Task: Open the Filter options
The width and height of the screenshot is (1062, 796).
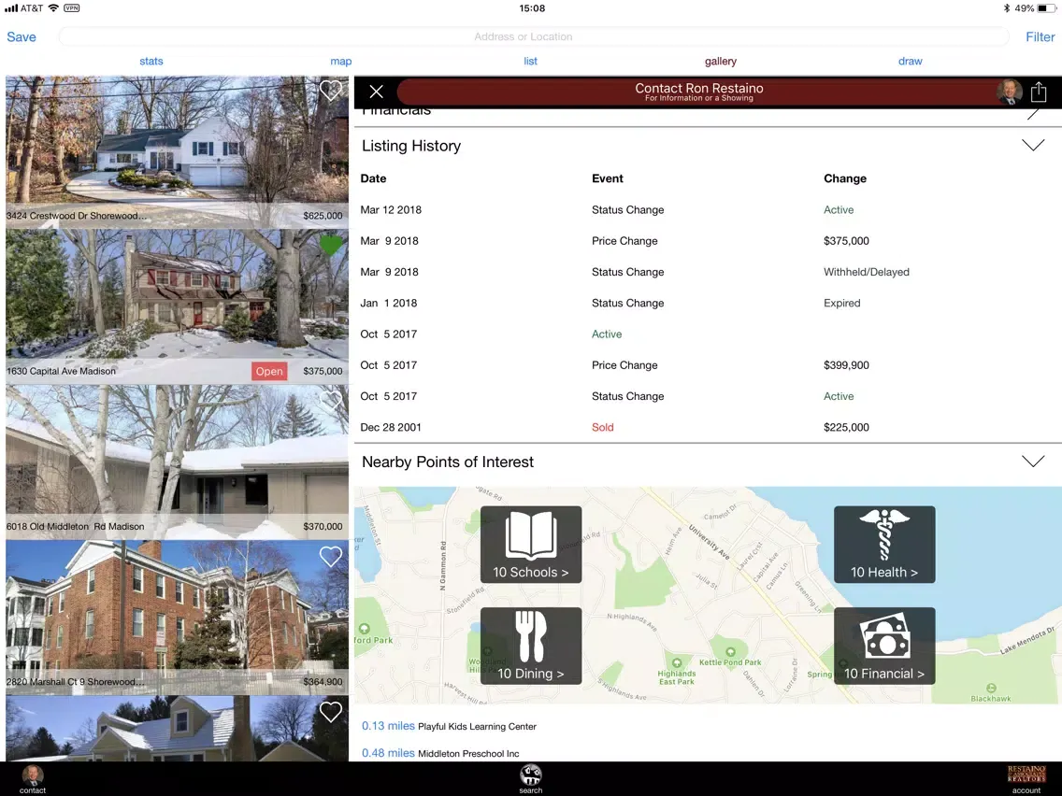Action: coord(1040,36)
